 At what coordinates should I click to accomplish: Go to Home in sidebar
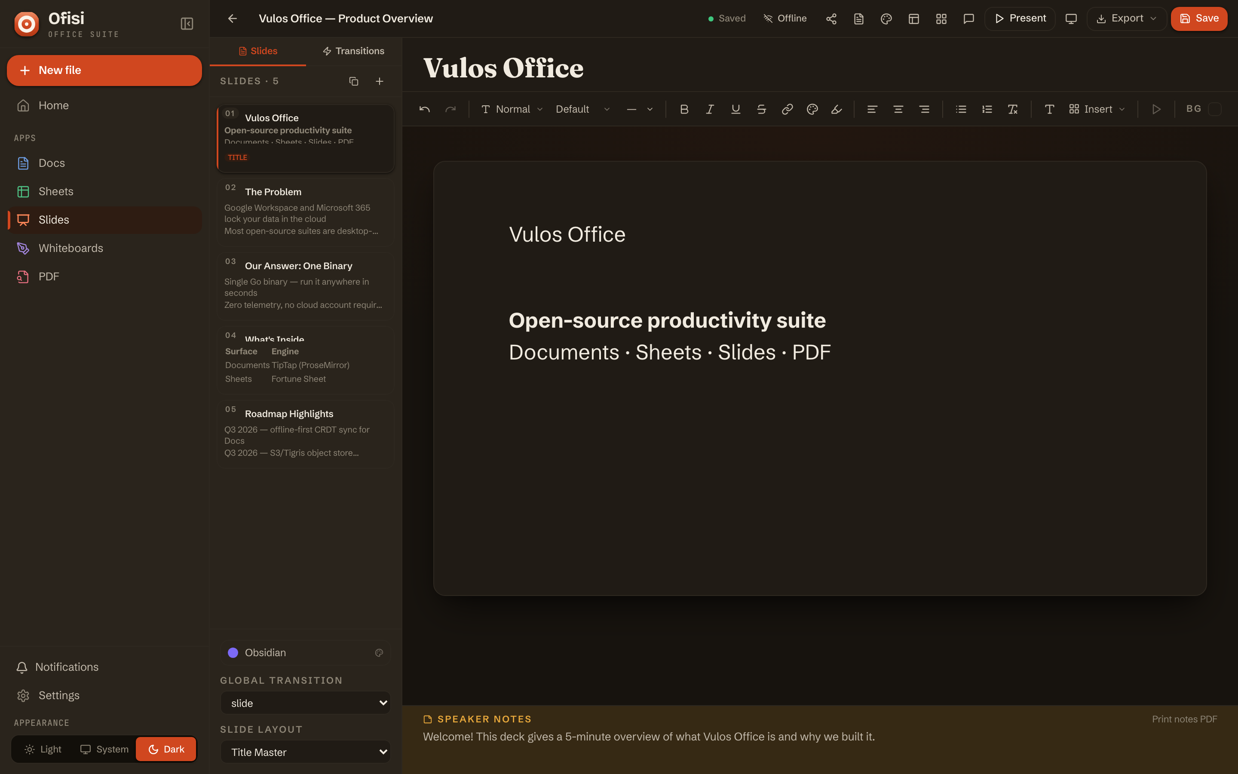tap(104, 105)
